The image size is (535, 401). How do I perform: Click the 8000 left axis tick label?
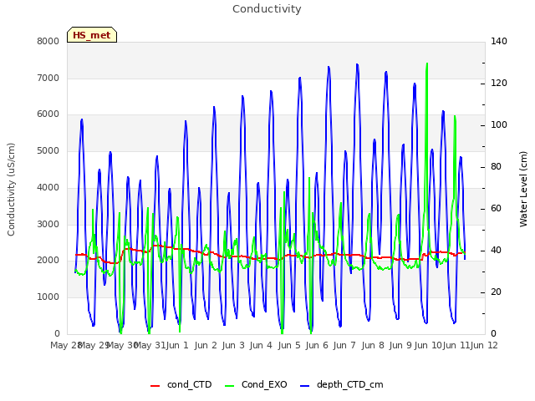(x=48, y=41)
